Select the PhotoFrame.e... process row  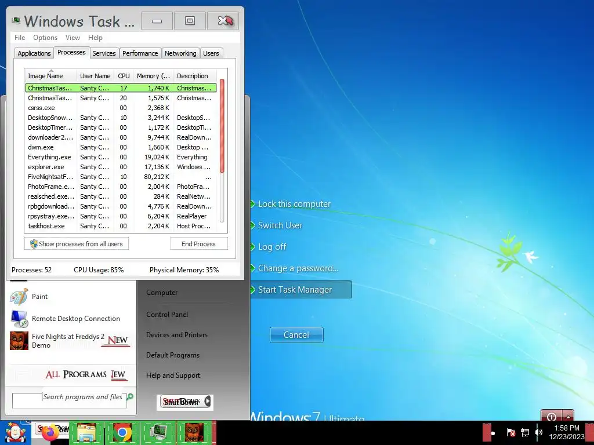(x=121, y=187)
